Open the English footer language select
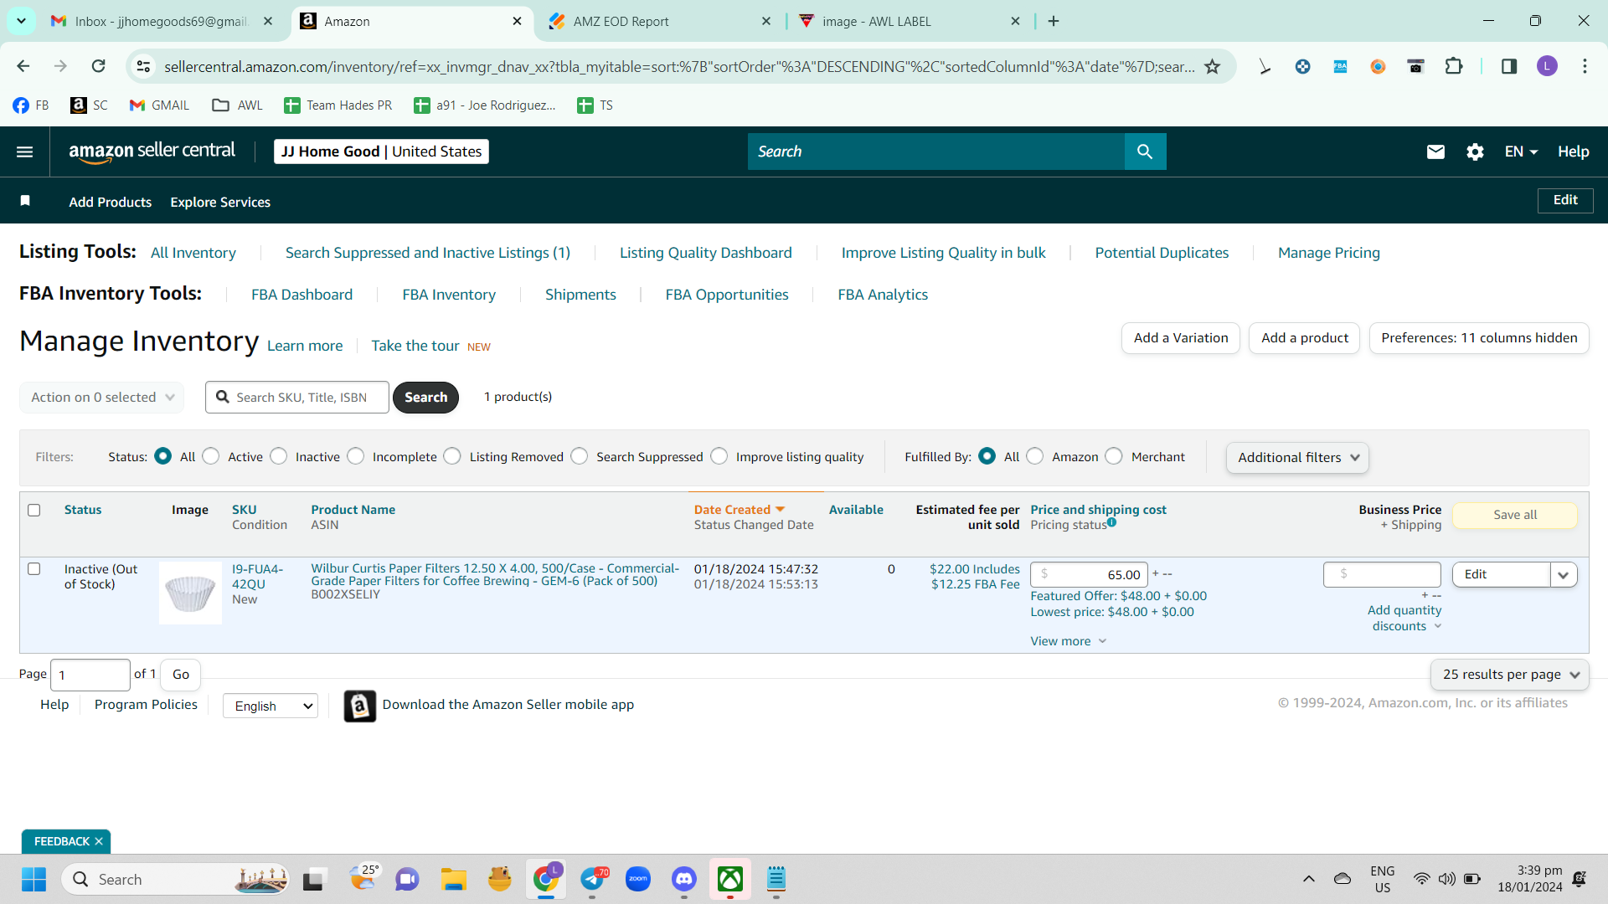The image size is (1608, 904). click(271, 706)
